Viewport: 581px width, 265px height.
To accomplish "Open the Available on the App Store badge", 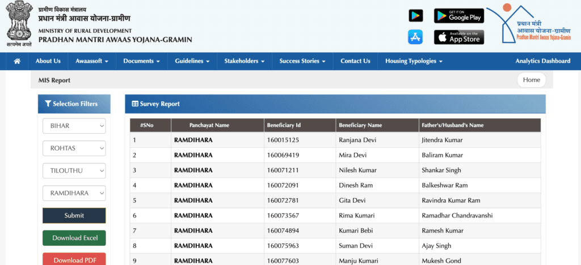I will click(x=459, y=37).
